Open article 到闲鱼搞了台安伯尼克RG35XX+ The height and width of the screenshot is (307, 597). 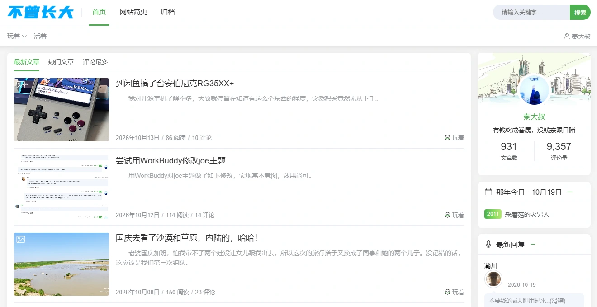175,83
